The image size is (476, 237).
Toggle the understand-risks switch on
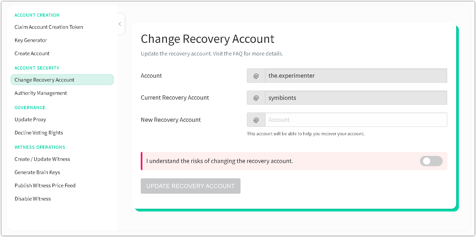[x=431, y=161]
